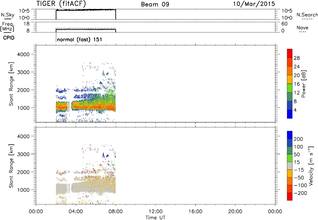This screenshot has height=220, width=318.
Task: Click the 16:00 time tick label
Action: pyautogui.click(x=195, y=212)
